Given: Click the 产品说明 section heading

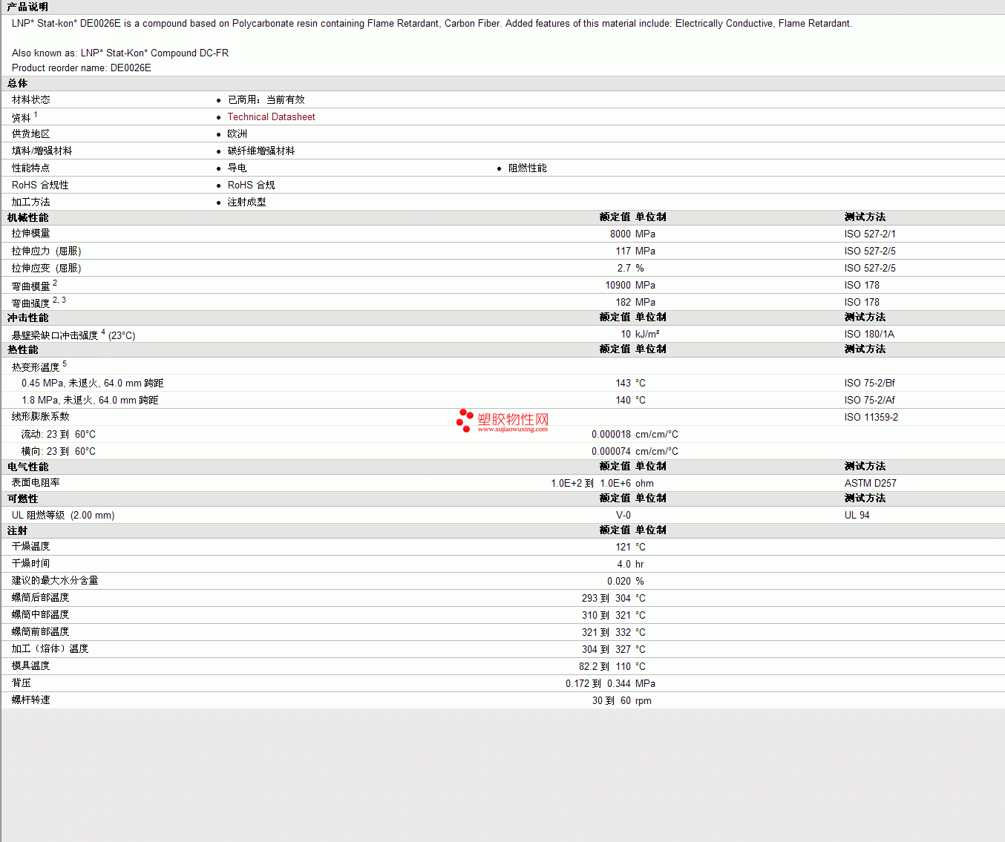Looking at the screenshot, I should pyautogui.click(x=27, y=7).
